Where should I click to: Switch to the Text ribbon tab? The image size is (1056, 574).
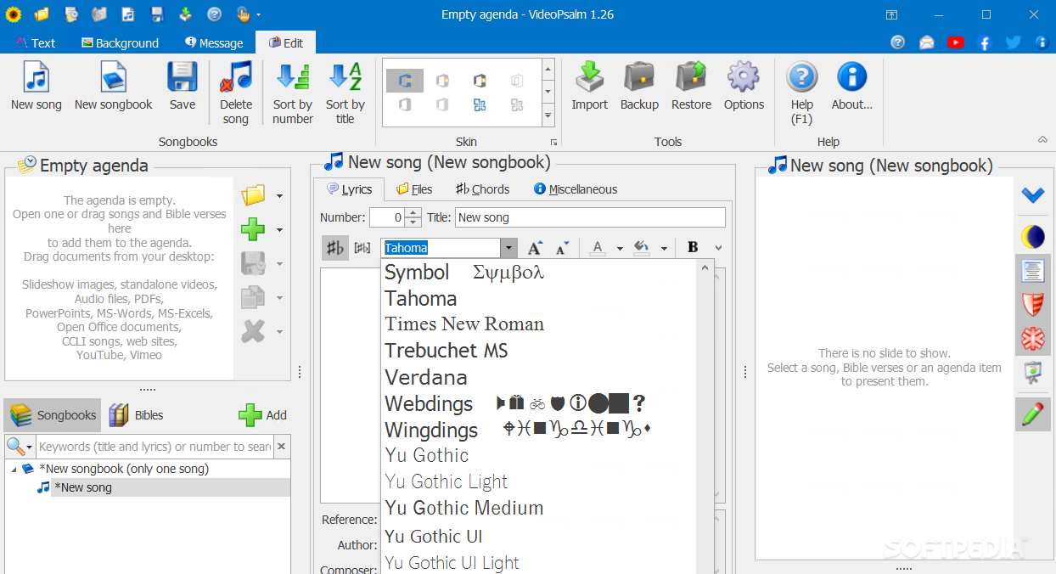[35, 42]
